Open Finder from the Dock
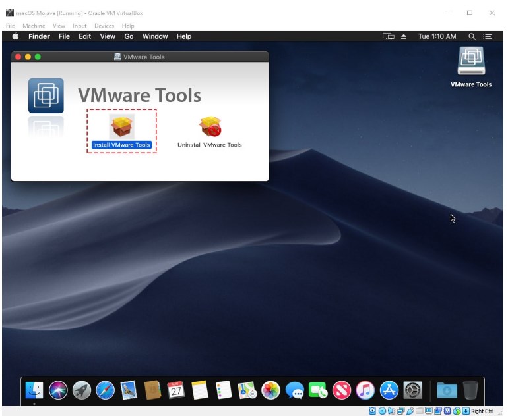Screen dimensions: 508x420 [x=34, y=390]
